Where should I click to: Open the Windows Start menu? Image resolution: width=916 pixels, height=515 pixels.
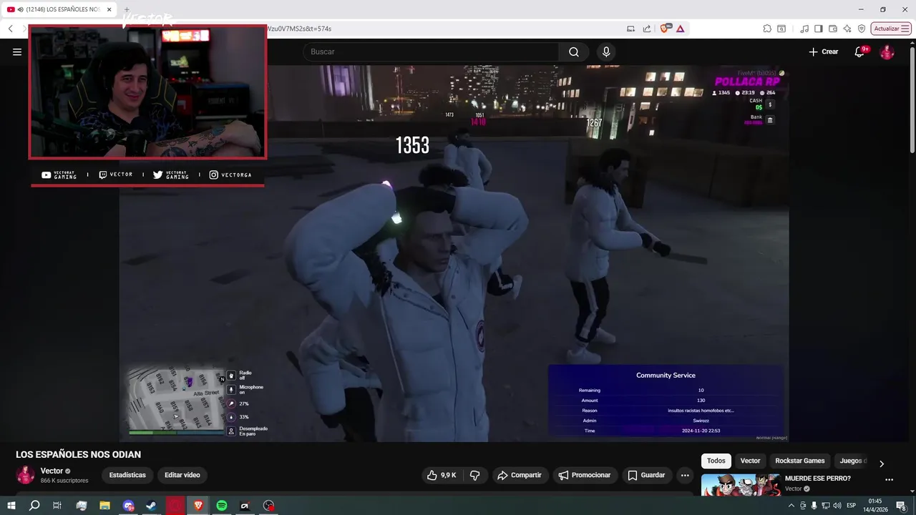click(x=11, y=506)
